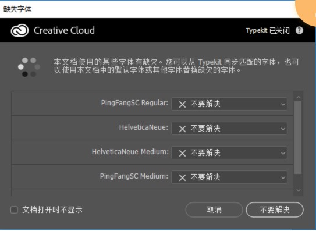Click the PingFangSC Regular: label
316x231 pixels.
coord(134,103)
